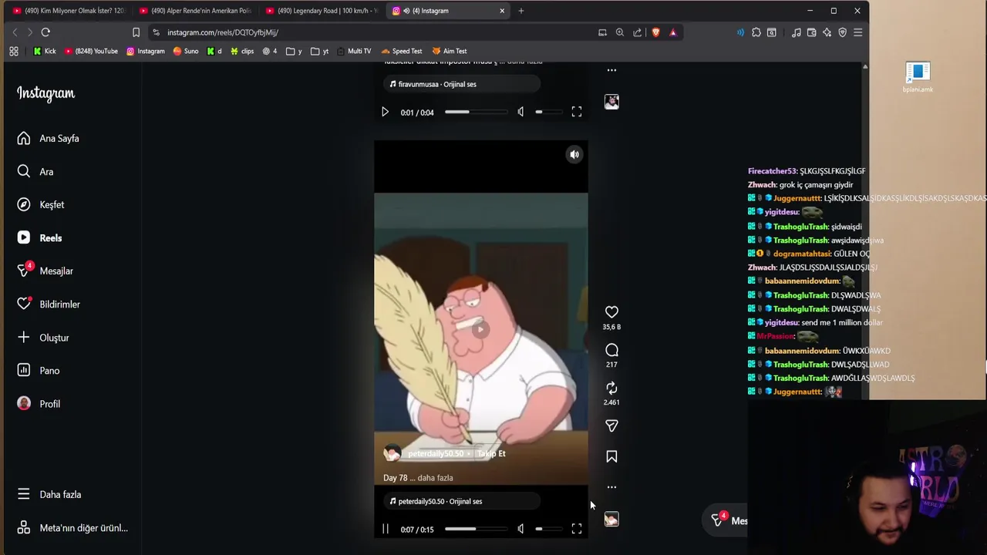Click the address bar URL
This screenshot has height=555, width=987.
tap(223, 32)
